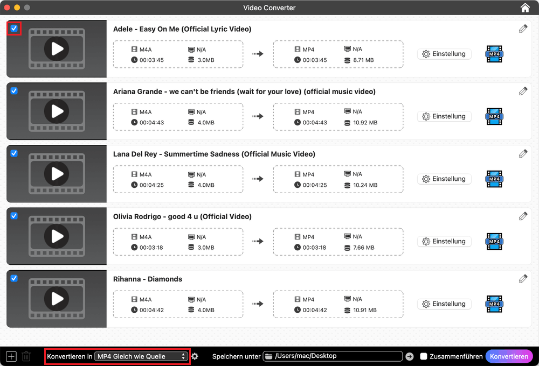539x366 pixels.
Task: Click MP4 format icon for Olivia Rodrigo video
Action: (x=494, y=241)
